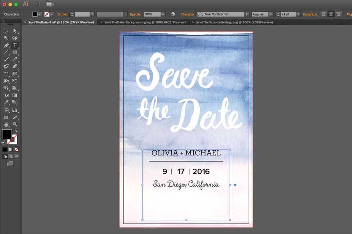
Task: Choose the Magic Wand tool
Action: point(6,38)
